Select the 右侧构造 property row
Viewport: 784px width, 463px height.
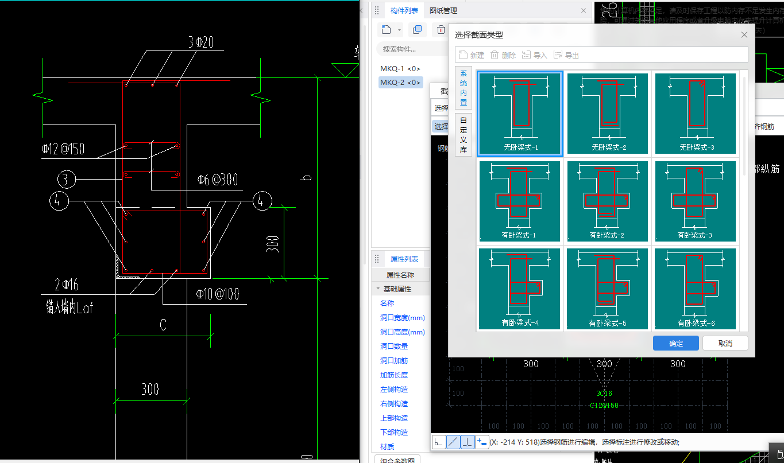[x=400, y=403]
